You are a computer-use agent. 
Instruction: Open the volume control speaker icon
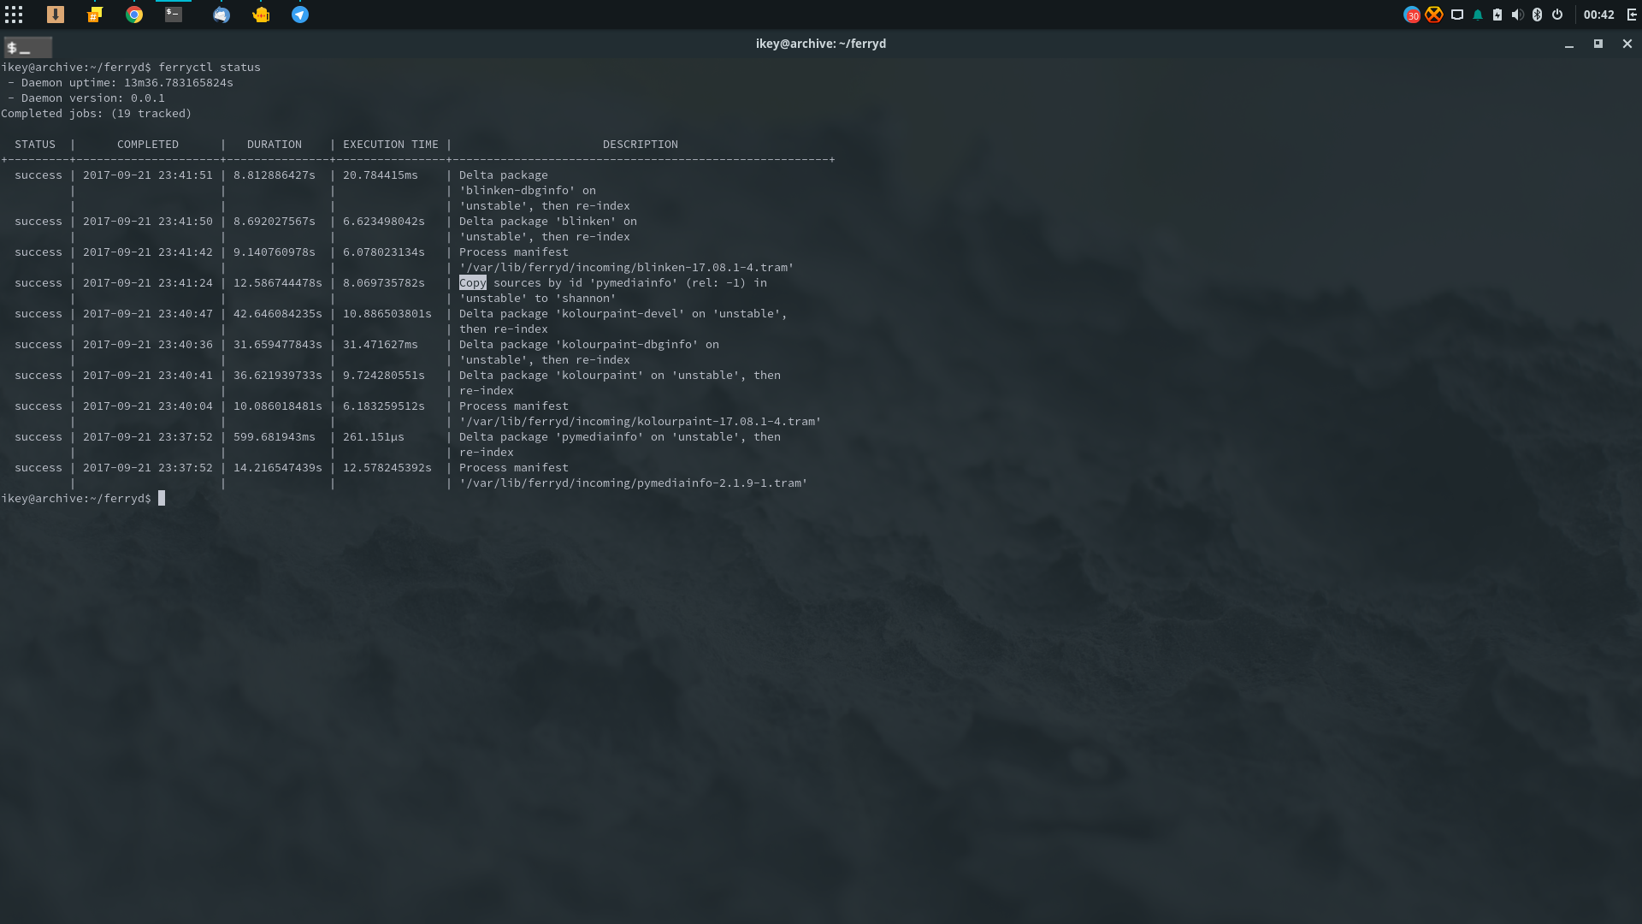(1517, 15)
